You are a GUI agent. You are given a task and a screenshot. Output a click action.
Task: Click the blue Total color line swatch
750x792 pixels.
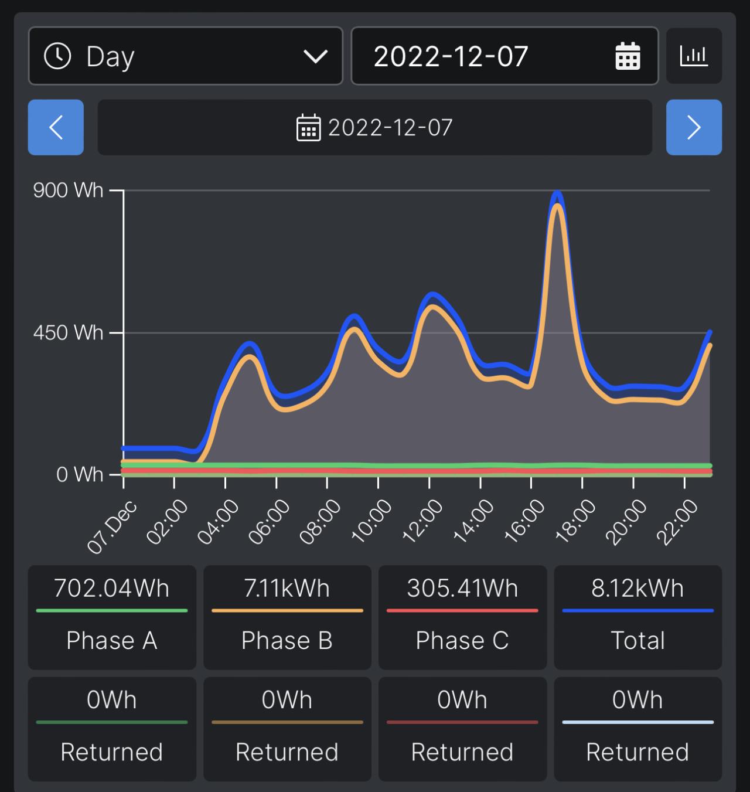pos(637,610)
